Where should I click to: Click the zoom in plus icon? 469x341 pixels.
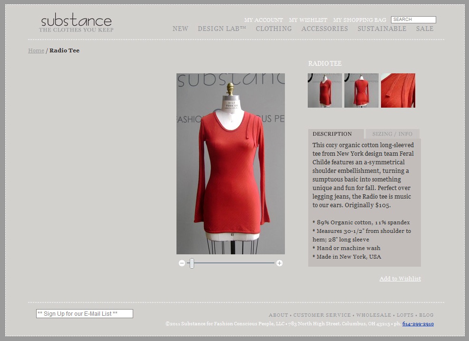click(x=279, y=263)
